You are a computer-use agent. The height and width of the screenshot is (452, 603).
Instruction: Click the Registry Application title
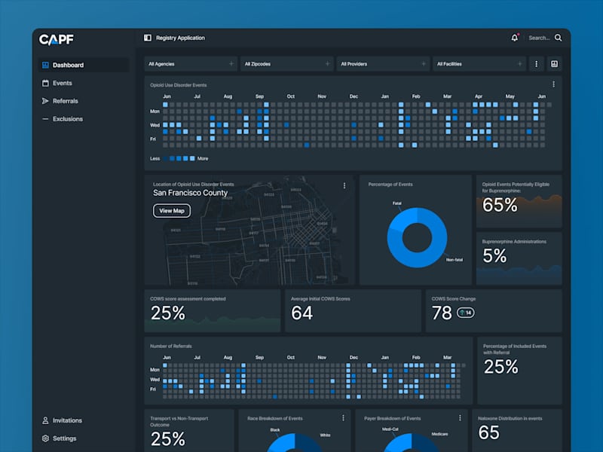click(x=180, y=38)
